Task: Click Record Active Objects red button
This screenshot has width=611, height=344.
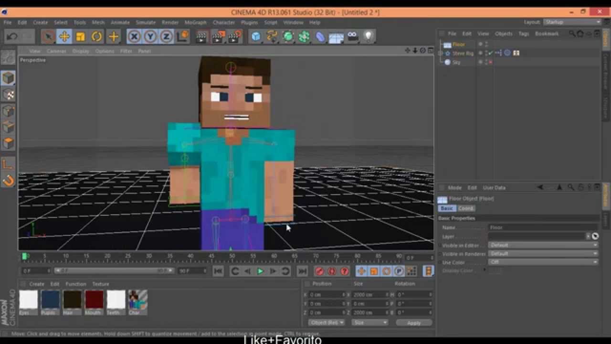Action: pos(319,271)
